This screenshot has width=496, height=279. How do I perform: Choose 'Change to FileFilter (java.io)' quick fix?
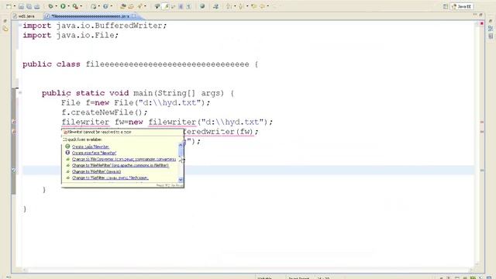96,171
